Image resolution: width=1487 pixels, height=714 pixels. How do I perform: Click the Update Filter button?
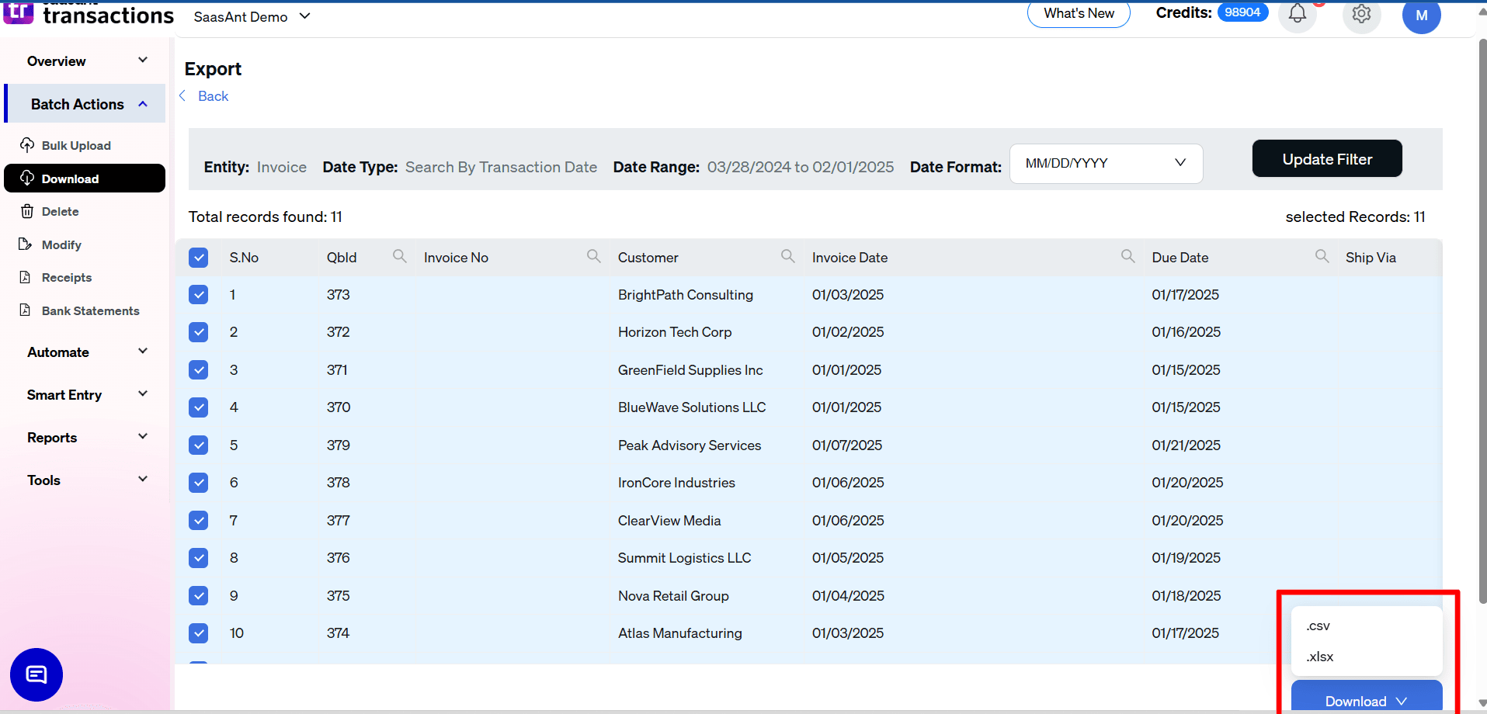click(x=1326, y=158)
